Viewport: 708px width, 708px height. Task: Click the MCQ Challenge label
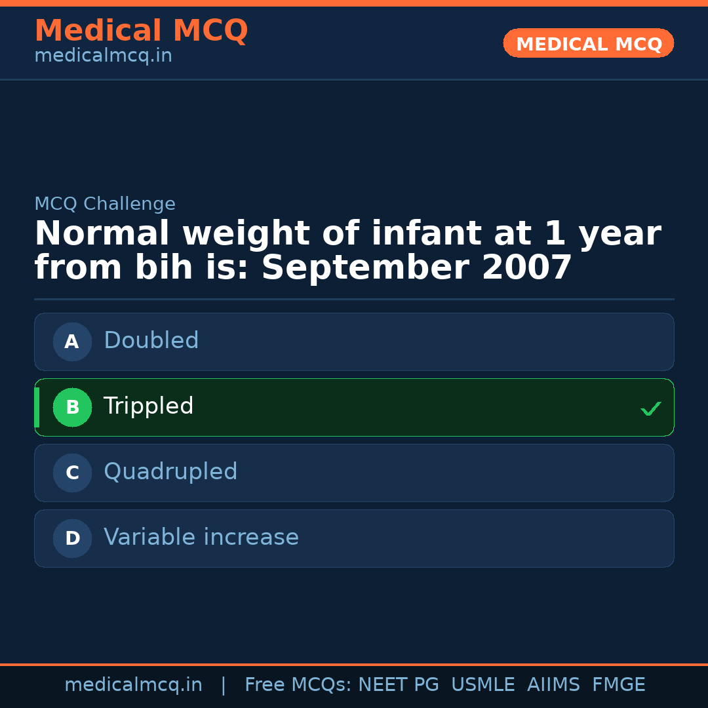[x=105, y=204]
